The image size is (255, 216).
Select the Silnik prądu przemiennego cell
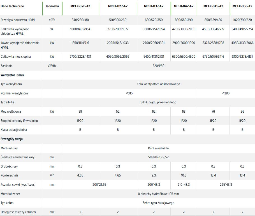tap(158, 102)
